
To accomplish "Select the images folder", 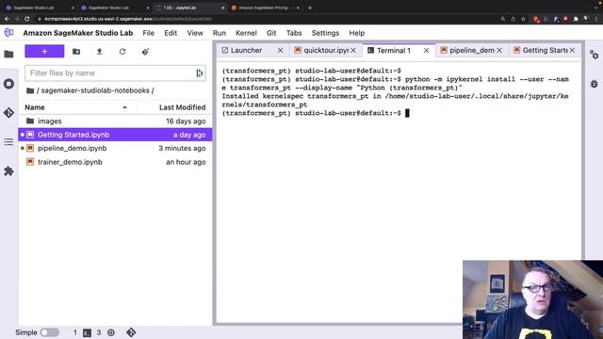I will pyautogui.click(x=115, y=121).
